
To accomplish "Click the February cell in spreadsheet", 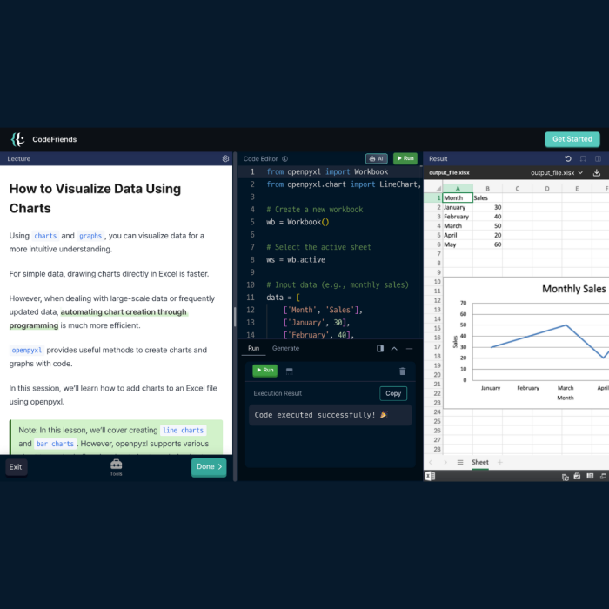I will point(458,217).
